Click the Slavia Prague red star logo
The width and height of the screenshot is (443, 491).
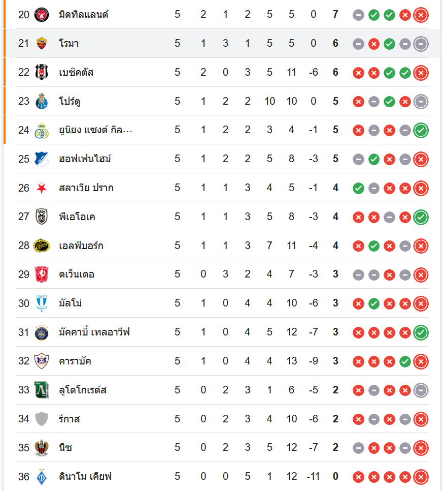click(x=42, y=188)
